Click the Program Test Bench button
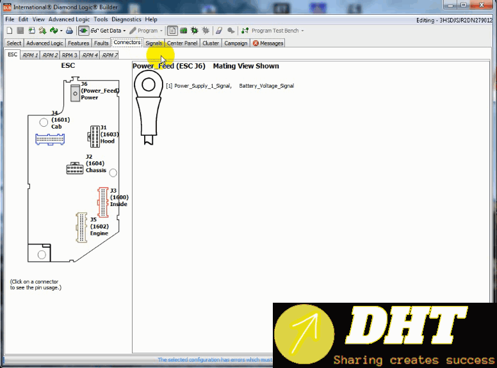Viewport: 497px width, 368px height. [270, 31]
